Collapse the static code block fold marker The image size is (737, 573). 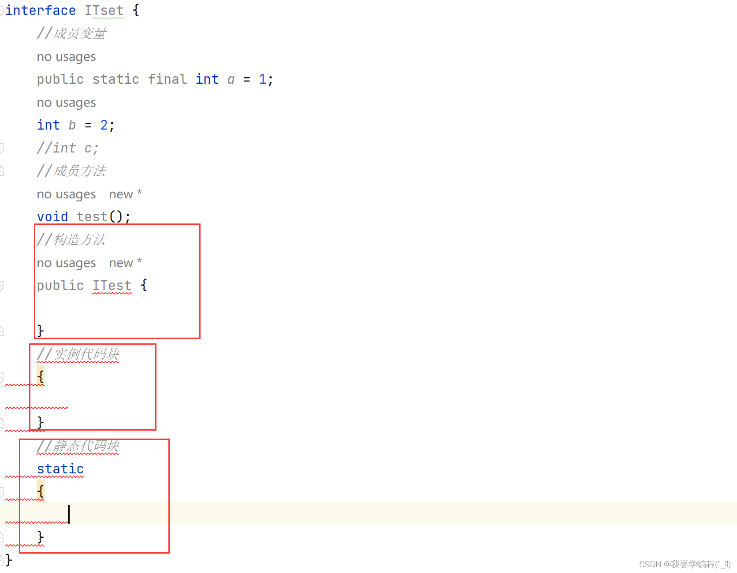1,491
